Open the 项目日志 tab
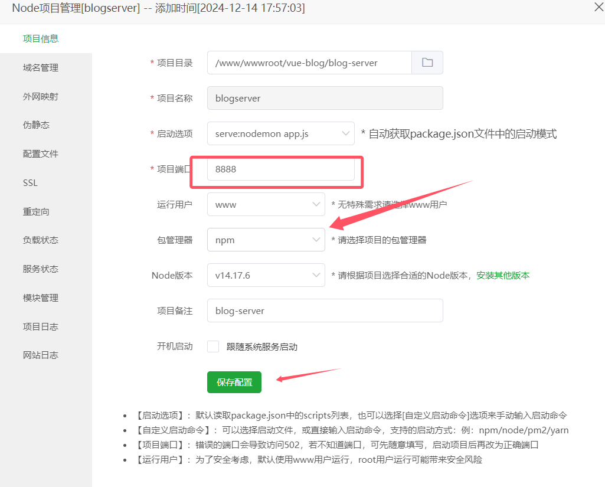Screen dimensions: 605x487 coord(41,326)
